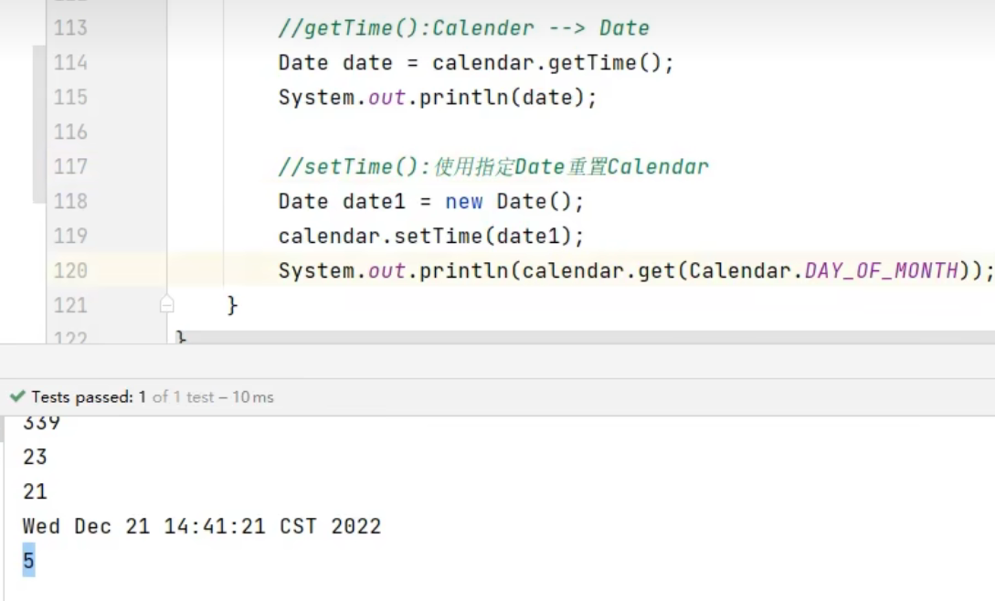995x601 pixels.
Task: Click 'Date date1' declaration on line 118
Action: pos(342,202)
